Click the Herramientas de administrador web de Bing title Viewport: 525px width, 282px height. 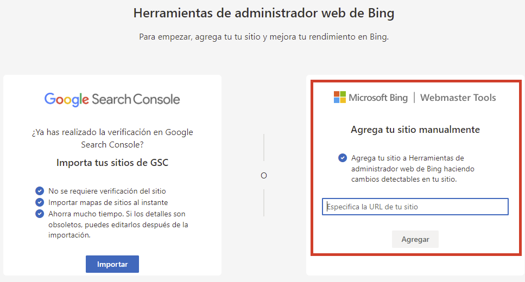(x=264, y=13)
